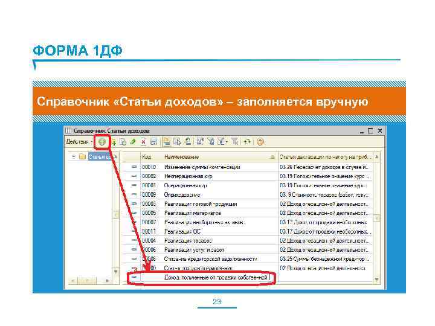The width and height of the screenshot is (435, 326).
Task: Collapse the Статьи доходов tree folder
Action: point(73,156)
